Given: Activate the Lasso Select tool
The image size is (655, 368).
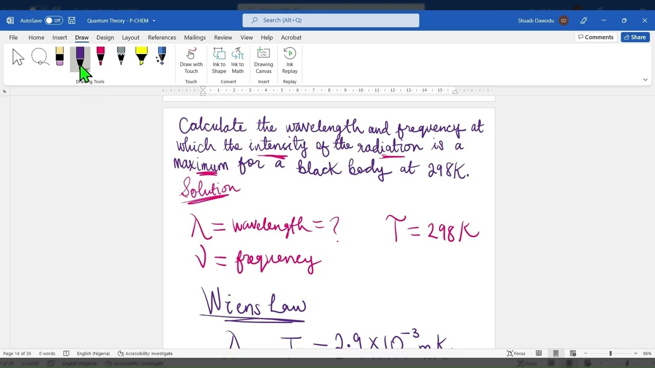Looking at the screenshot, I should click(39, 57).
